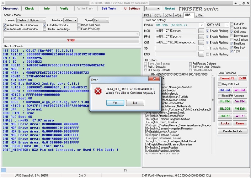Open UI Settings
The width and height of the screenshot is (251, 178).
pyautogui.click(x=132, y=9)
